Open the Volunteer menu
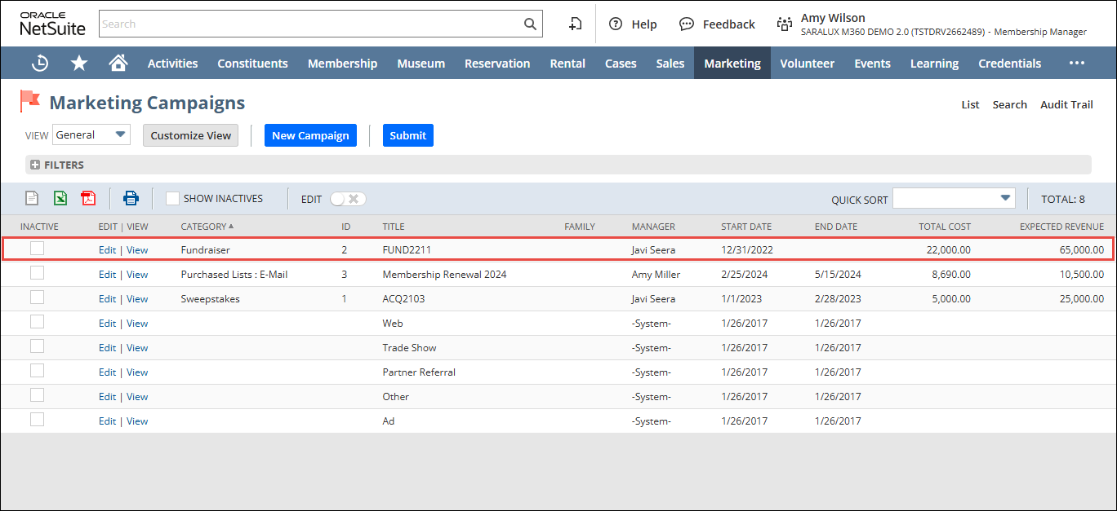 807,64
